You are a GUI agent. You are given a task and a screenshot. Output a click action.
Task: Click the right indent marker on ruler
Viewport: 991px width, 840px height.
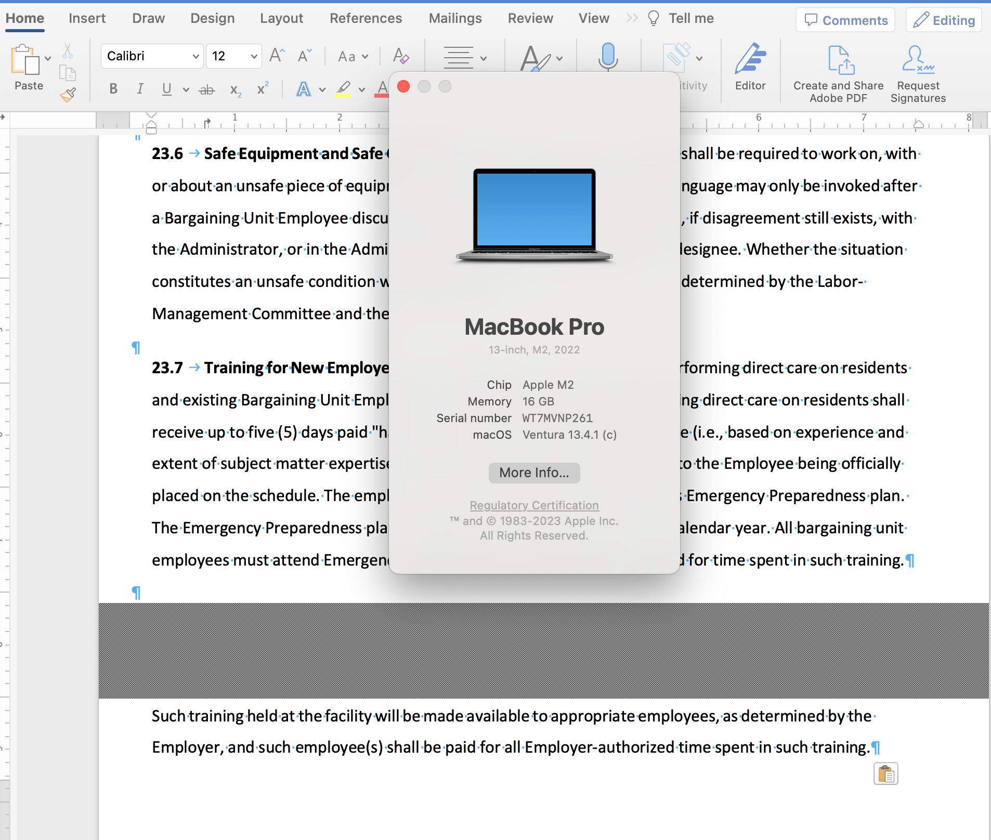[x=919, y=124]
